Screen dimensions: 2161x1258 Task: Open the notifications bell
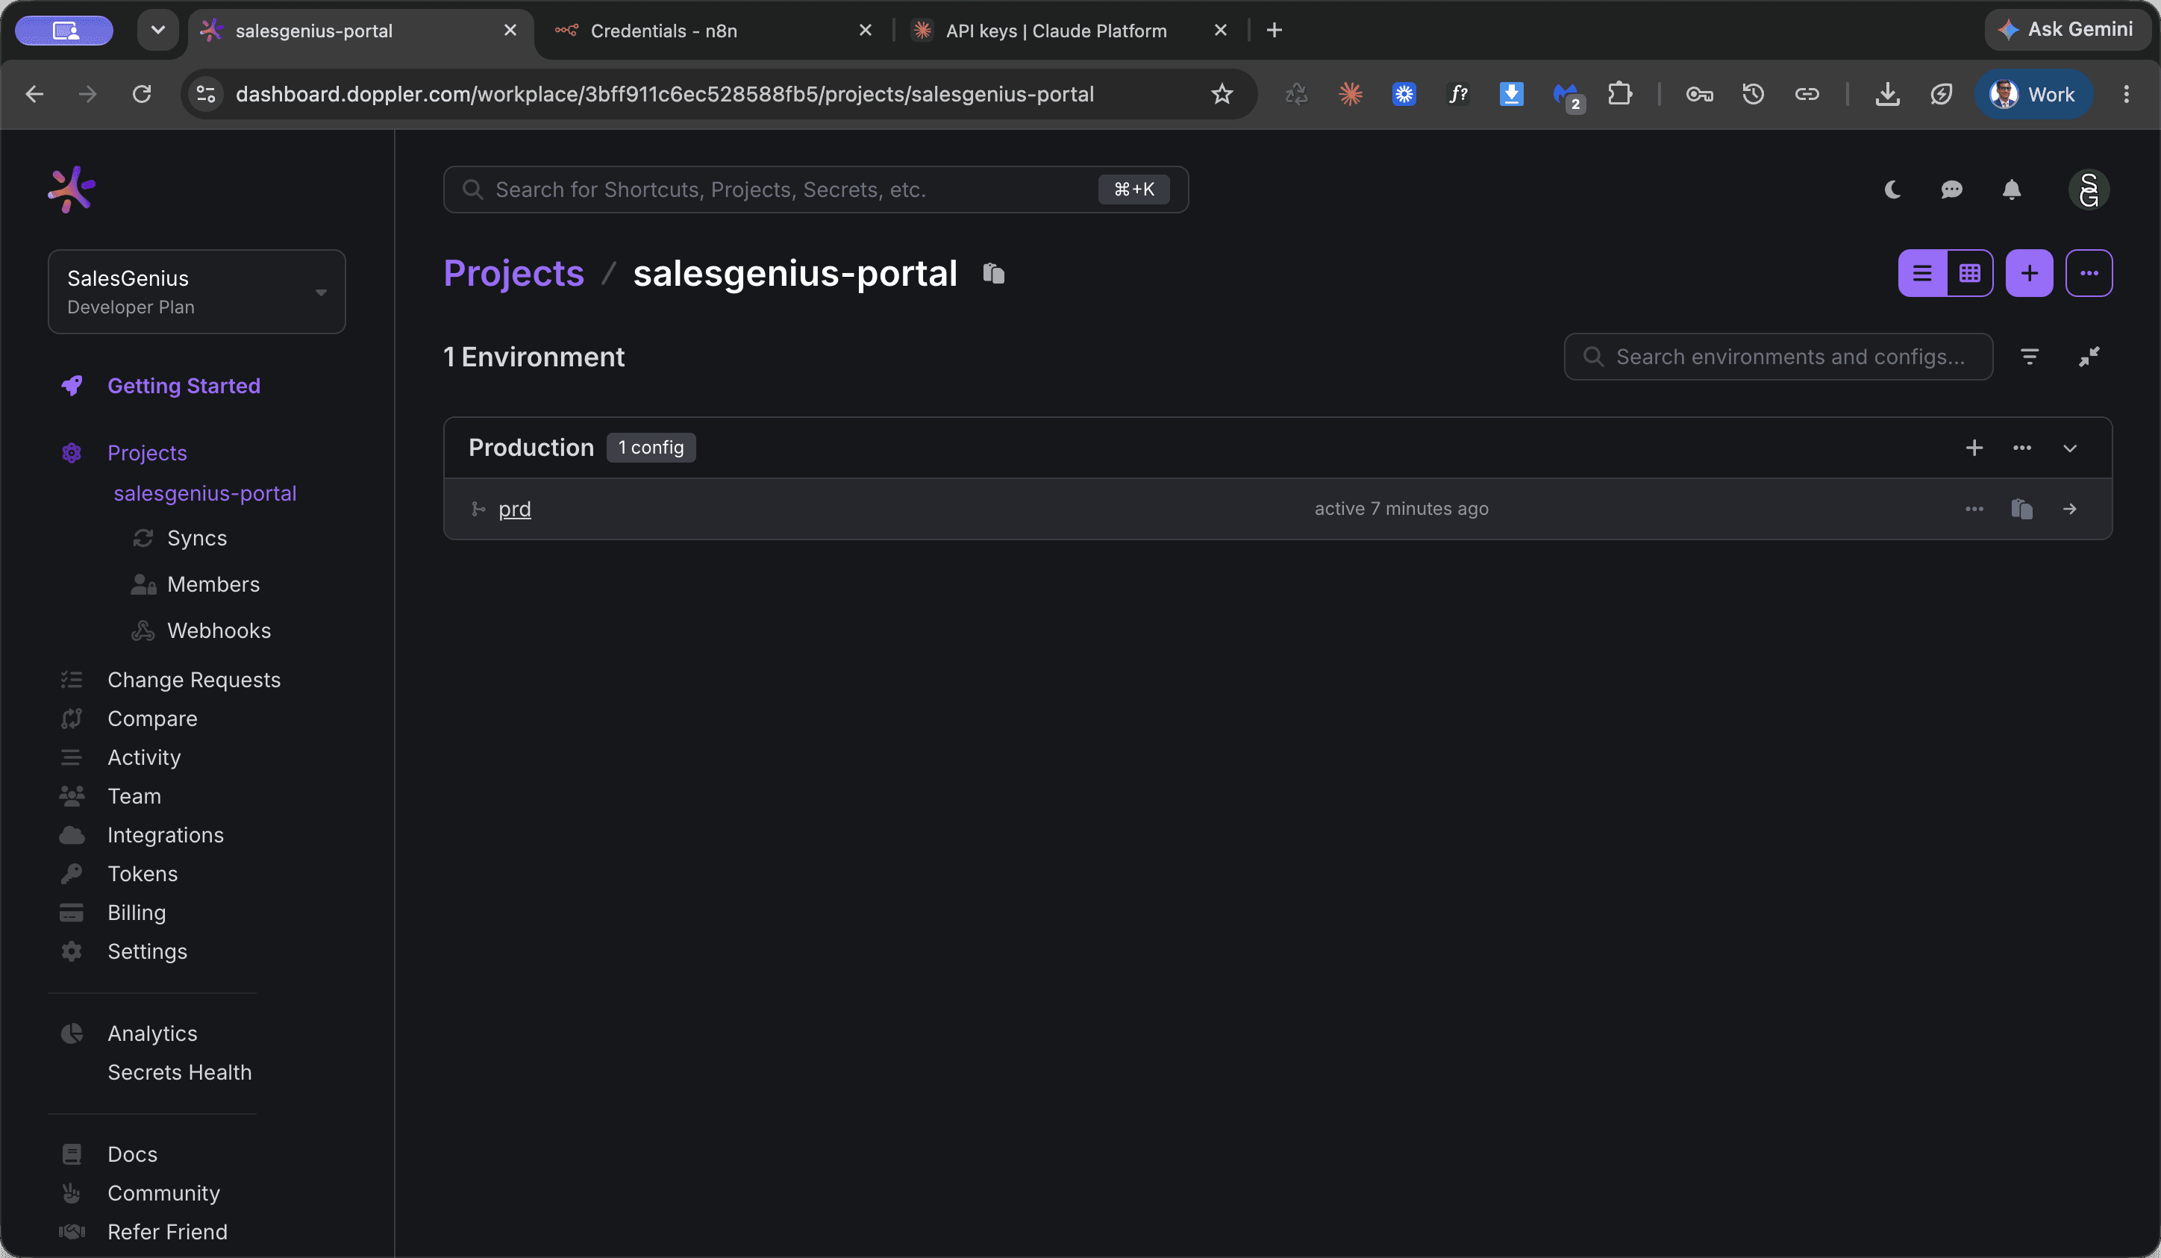[x=2012, y=190]
